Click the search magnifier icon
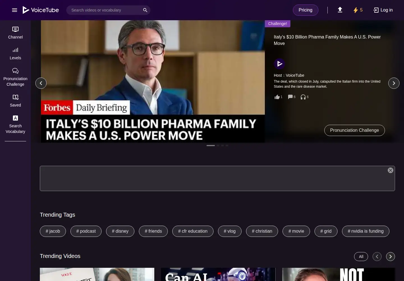 145,10
